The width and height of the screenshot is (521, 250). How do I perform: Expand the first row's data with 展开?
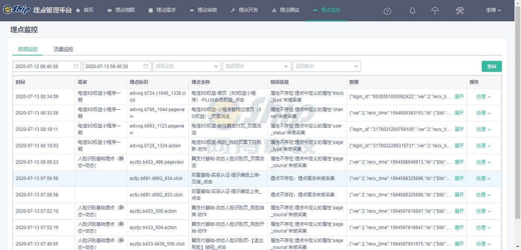point(458,96)
